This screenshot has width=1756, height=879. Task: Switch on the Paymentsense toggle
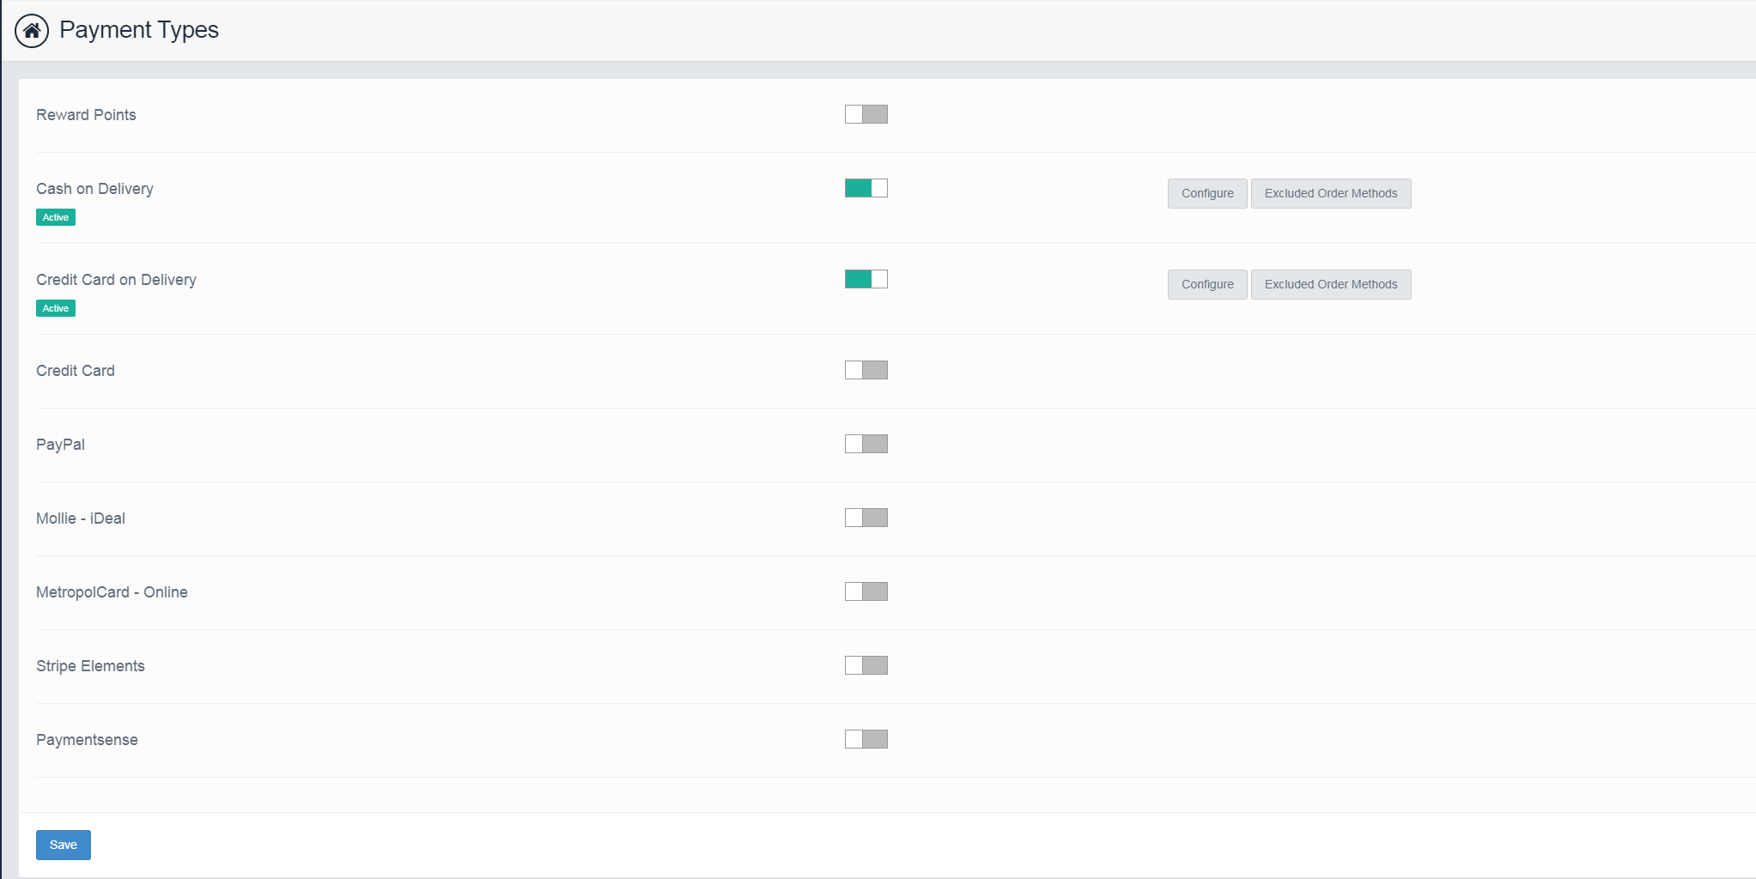[x=866, y=739]
